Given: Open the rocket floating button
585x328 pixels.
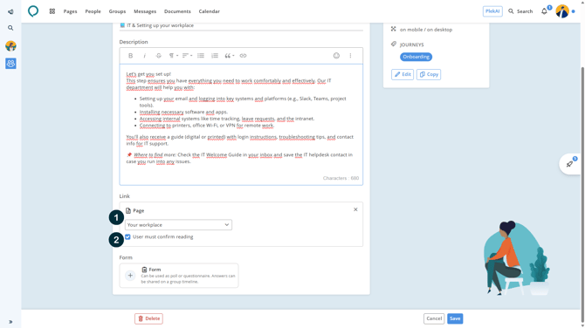Looking at the screenshot, I should [x=569, y=164].
